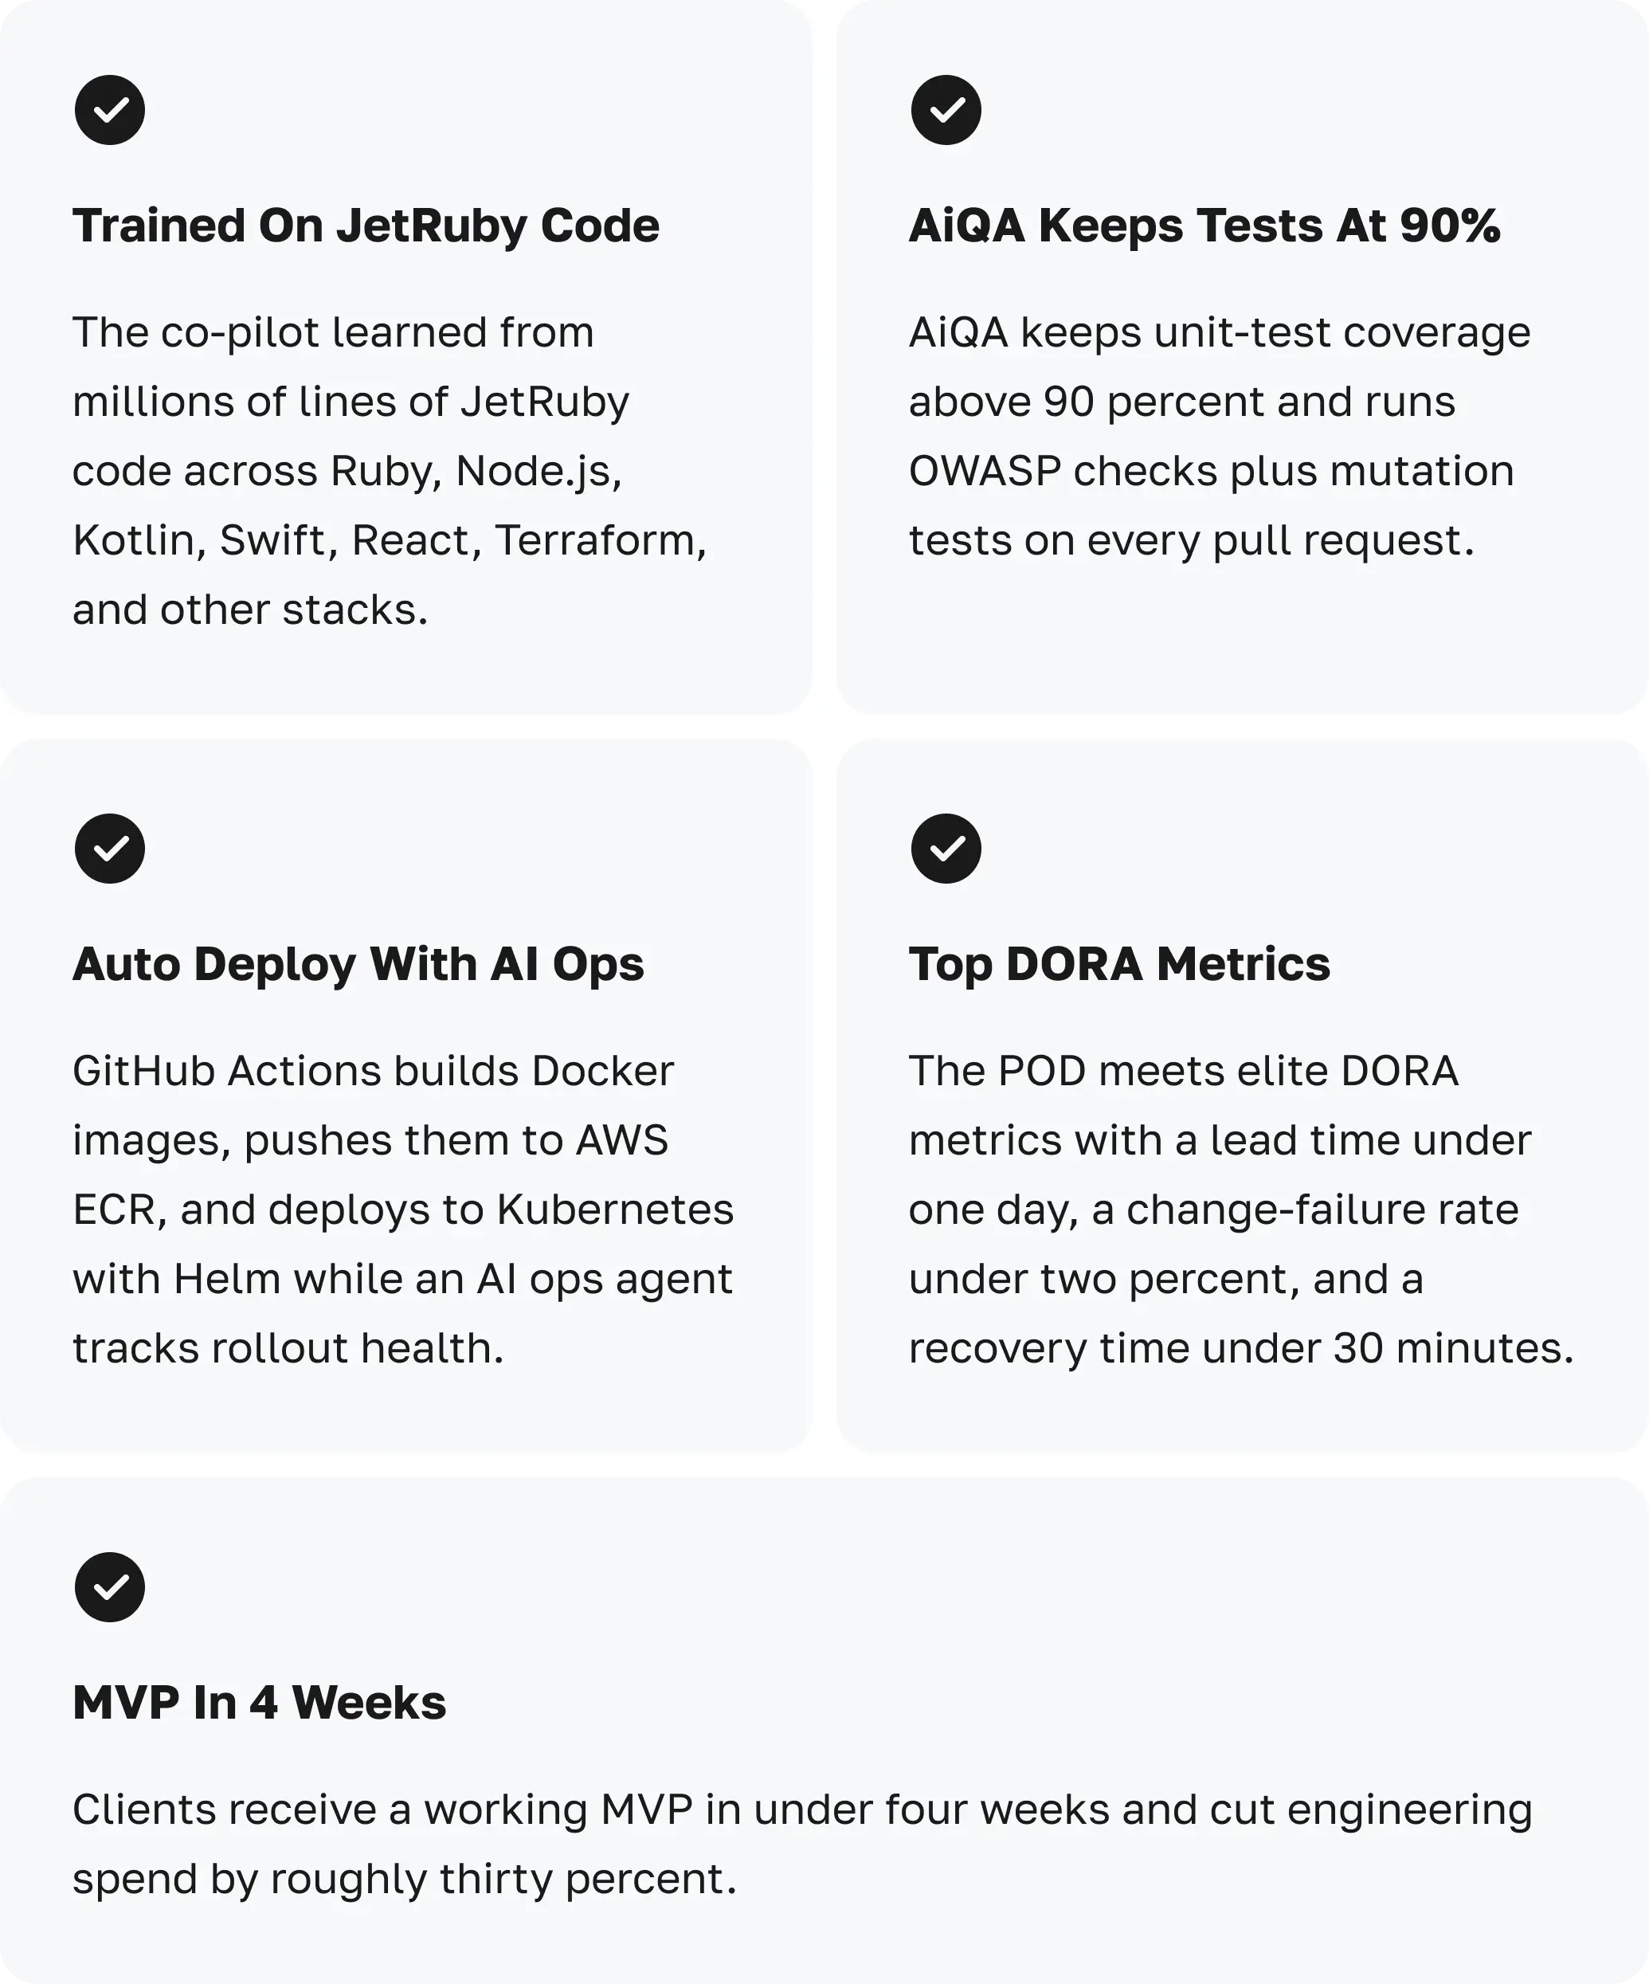This screenshot has width=1649, height=1984.
Task: Click 'change-failure rate' in the DORA card
Action: [x=1322, y=1210]
